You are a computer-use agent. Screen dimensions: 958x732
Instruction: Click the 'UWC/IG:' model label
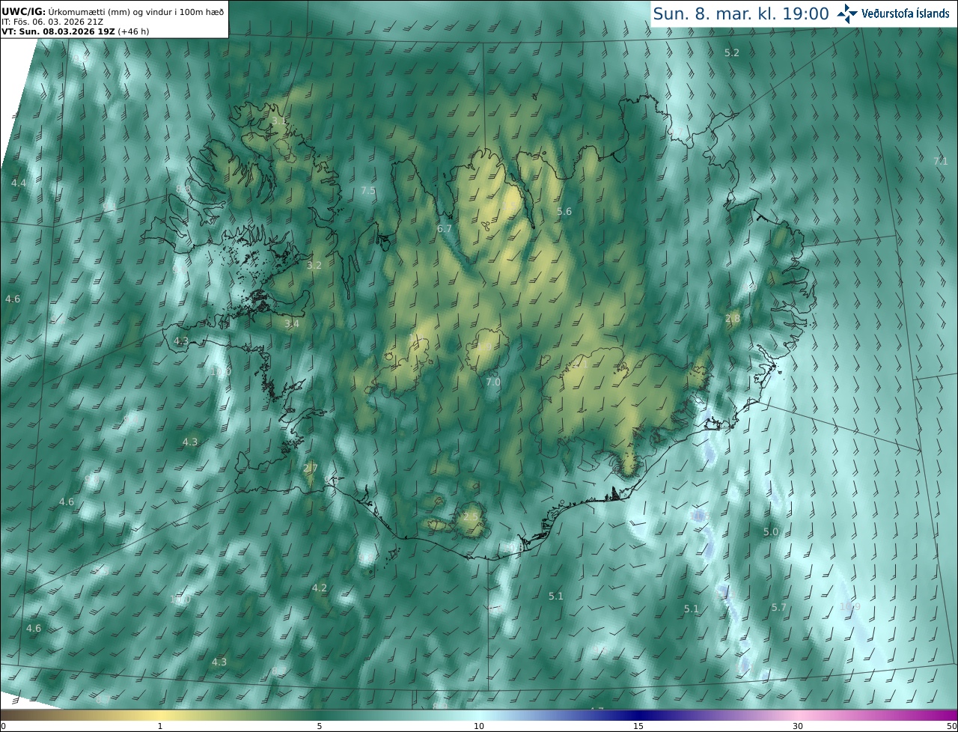23,11
